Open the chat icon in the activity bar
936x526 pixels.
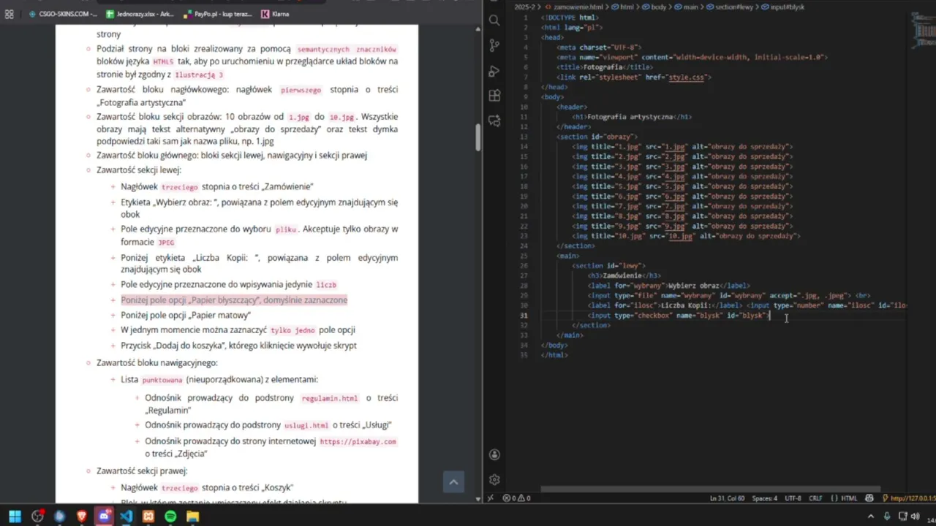point(494,121)
